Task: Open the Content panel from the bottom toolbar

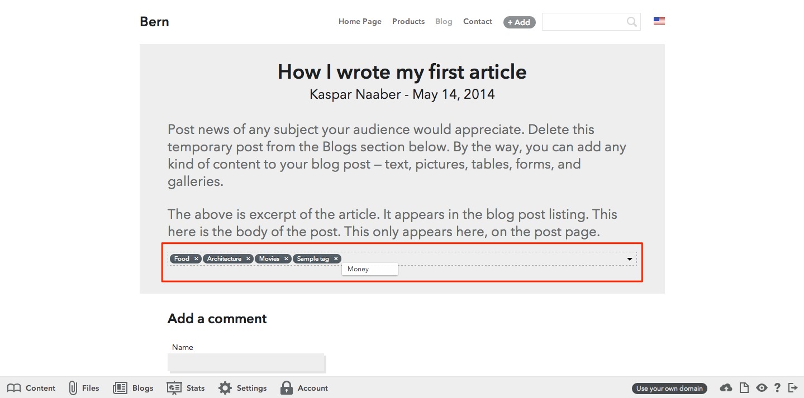Action: tap(32, 387)
